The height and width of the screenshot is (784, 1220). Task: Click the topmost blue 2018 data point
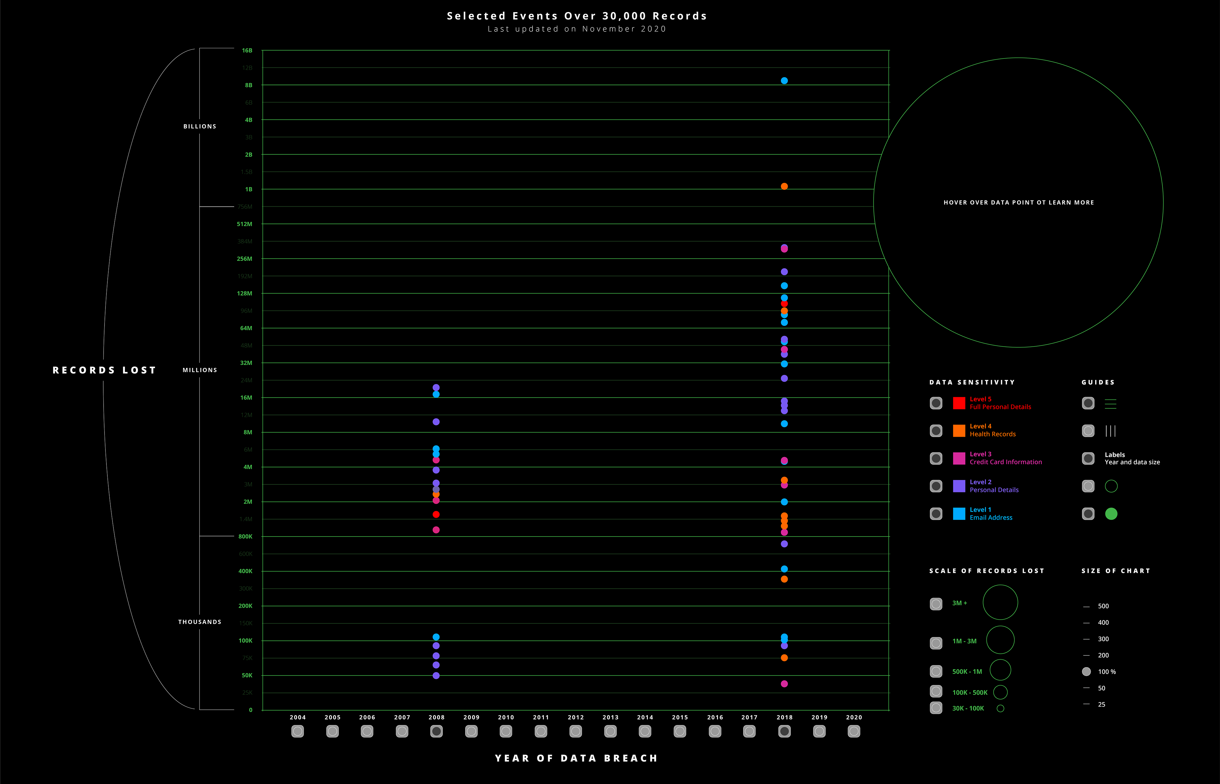(784, 80)
